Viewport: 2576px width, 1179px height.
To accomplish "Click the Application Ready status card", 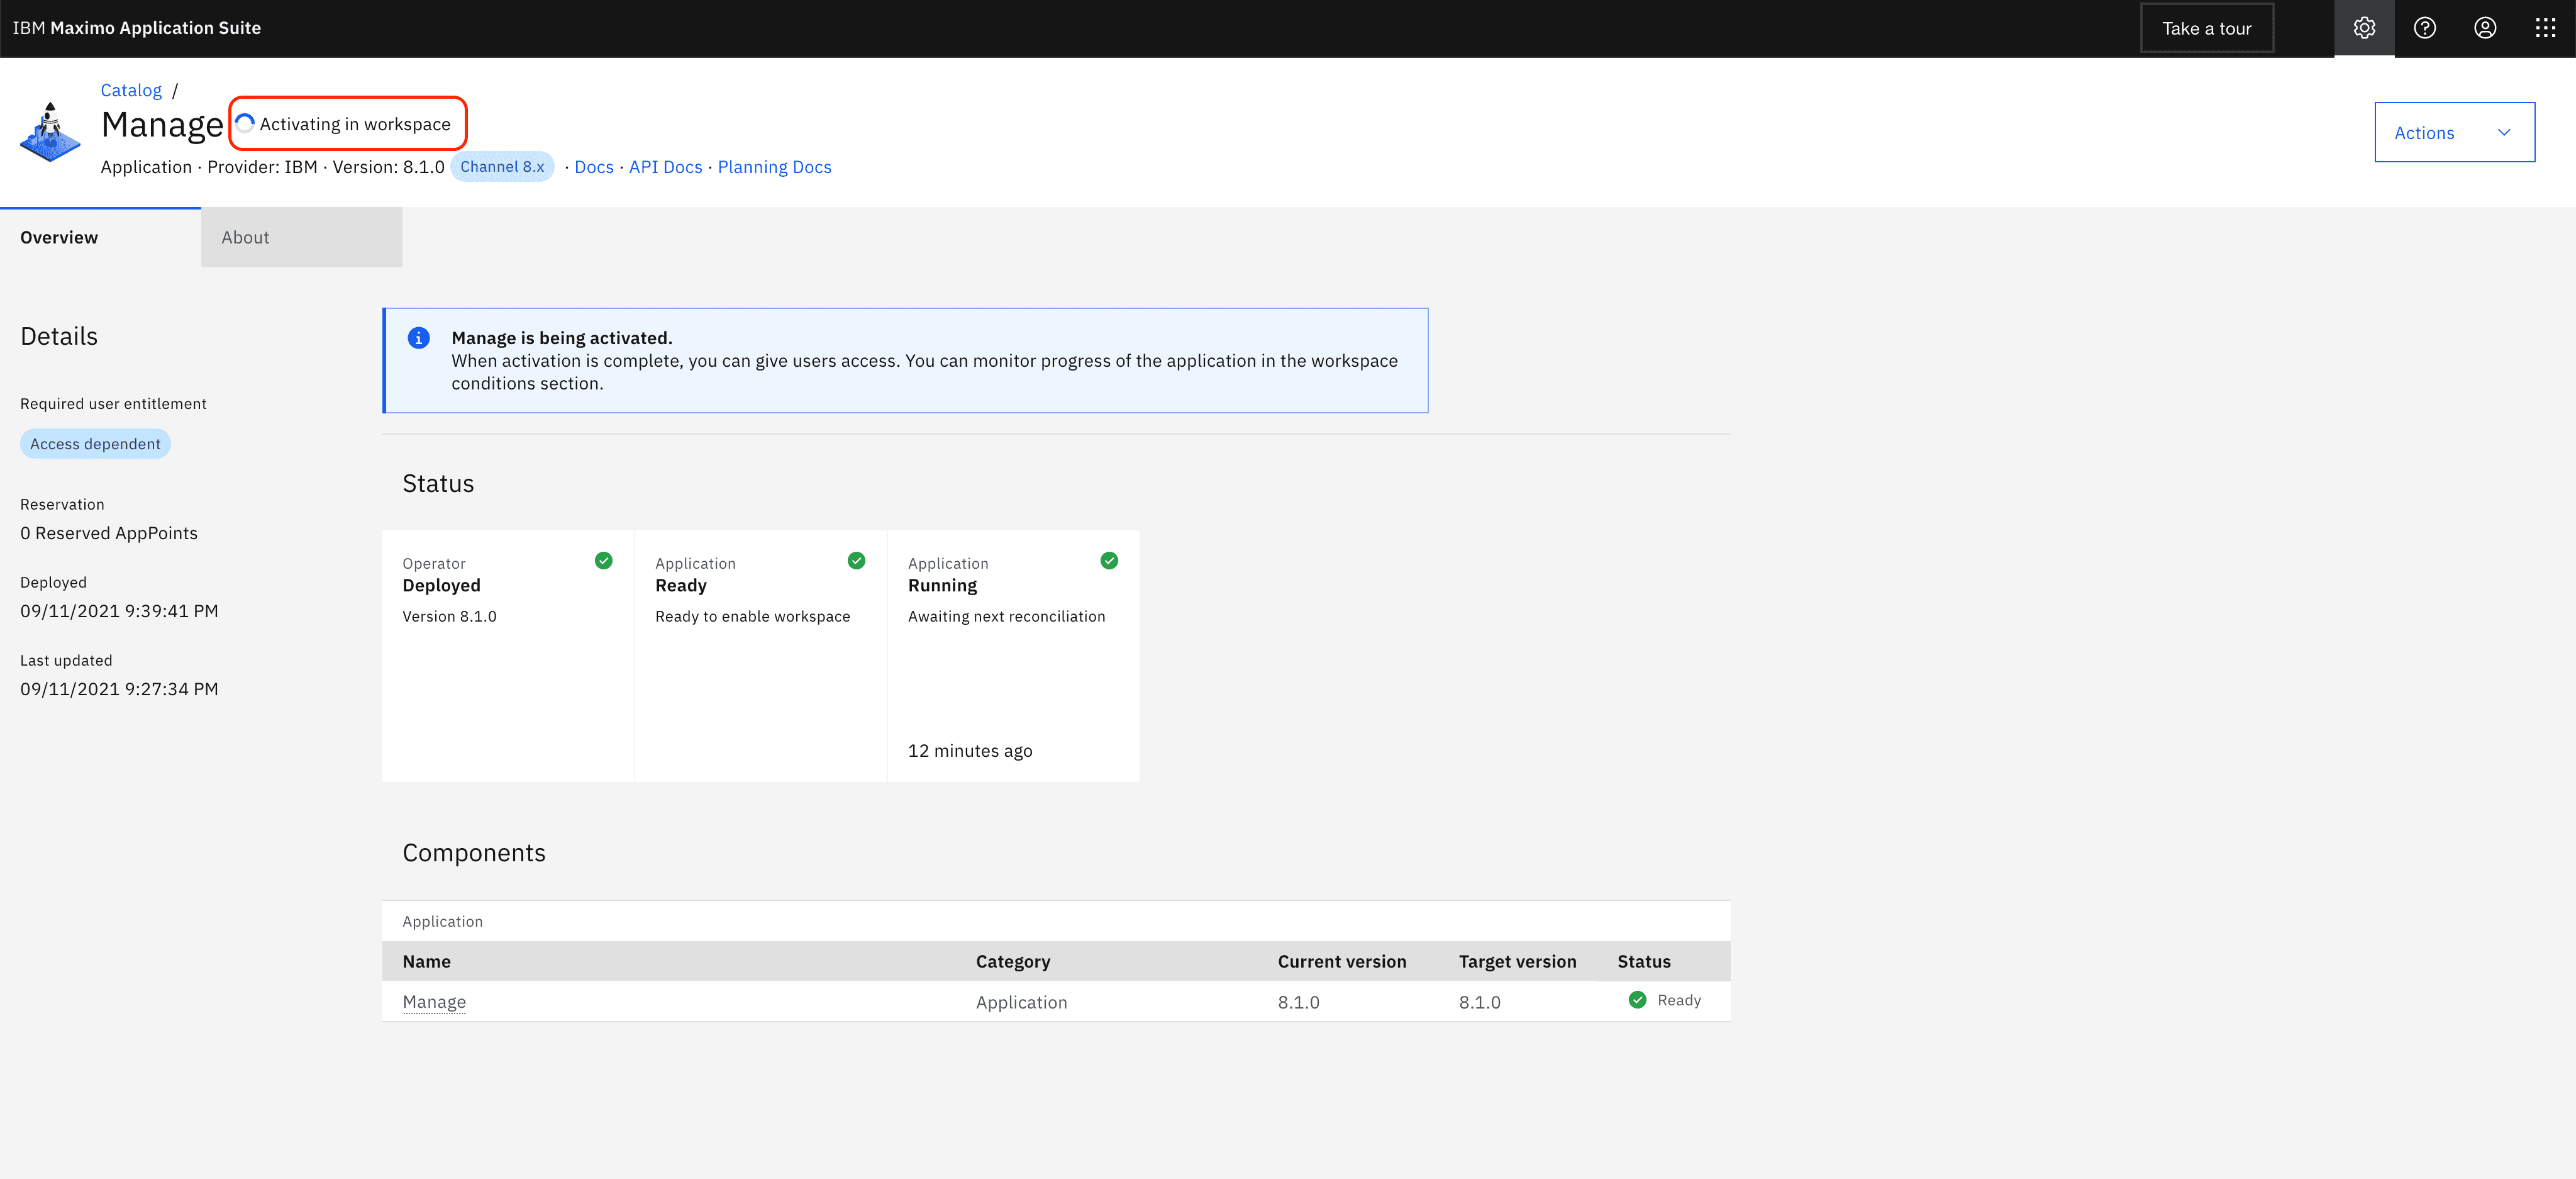I will (760, 656).
